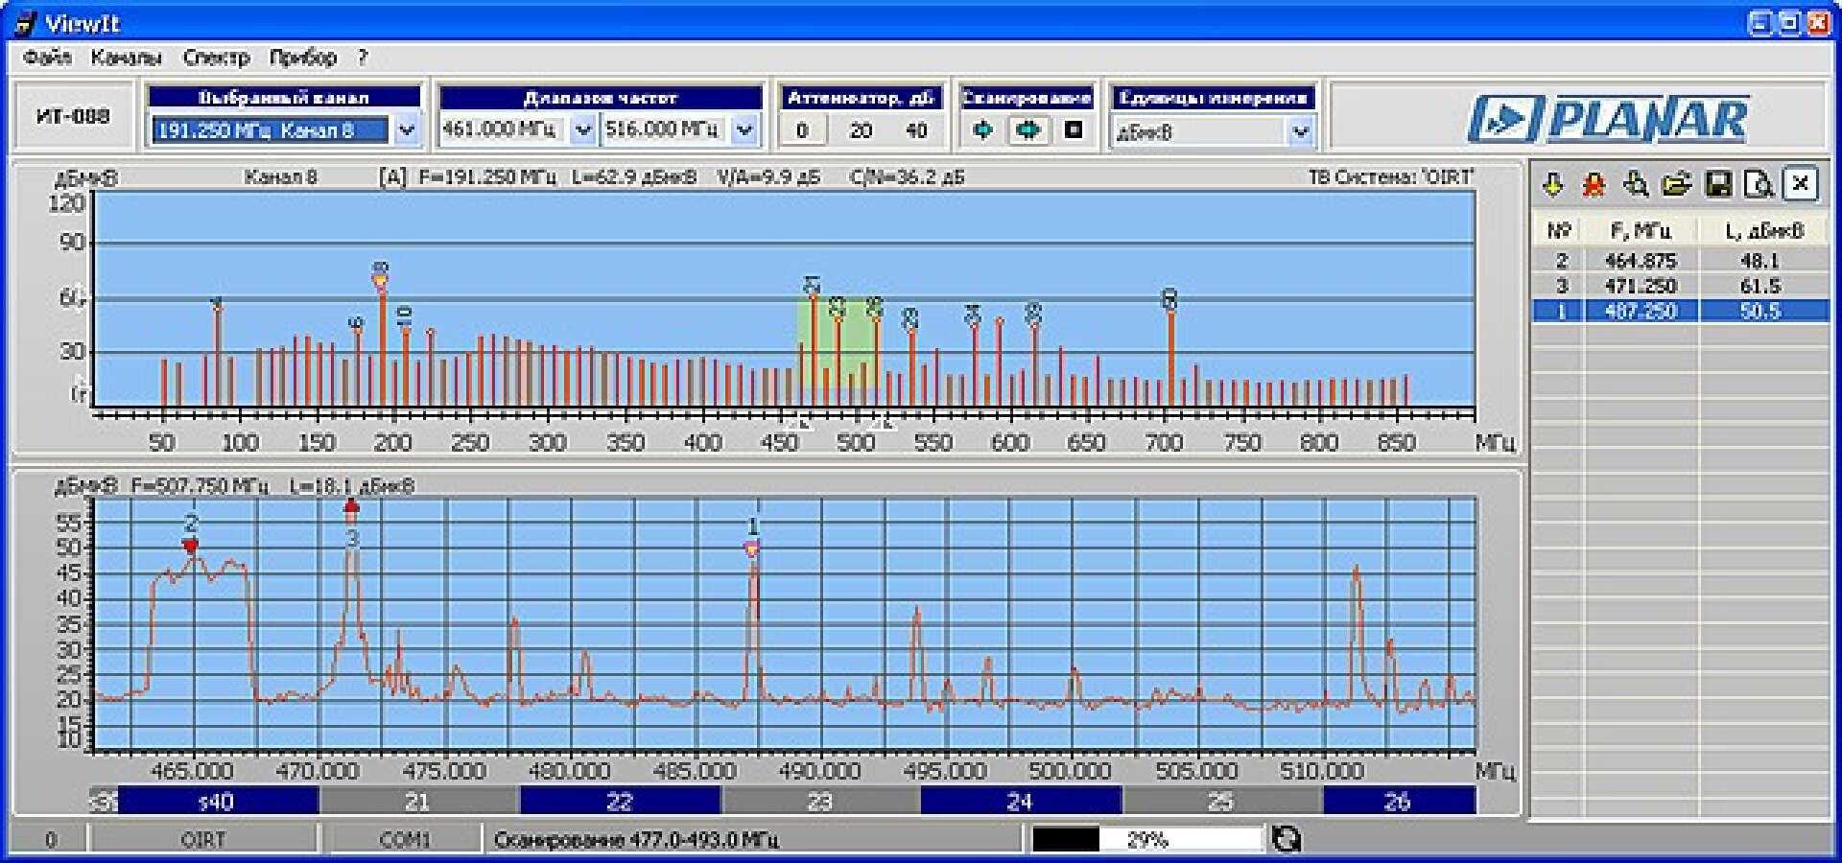Click the 29% scan progress bar
This screenshot has width=1842, height=863.
click(x=1146, y=839)
